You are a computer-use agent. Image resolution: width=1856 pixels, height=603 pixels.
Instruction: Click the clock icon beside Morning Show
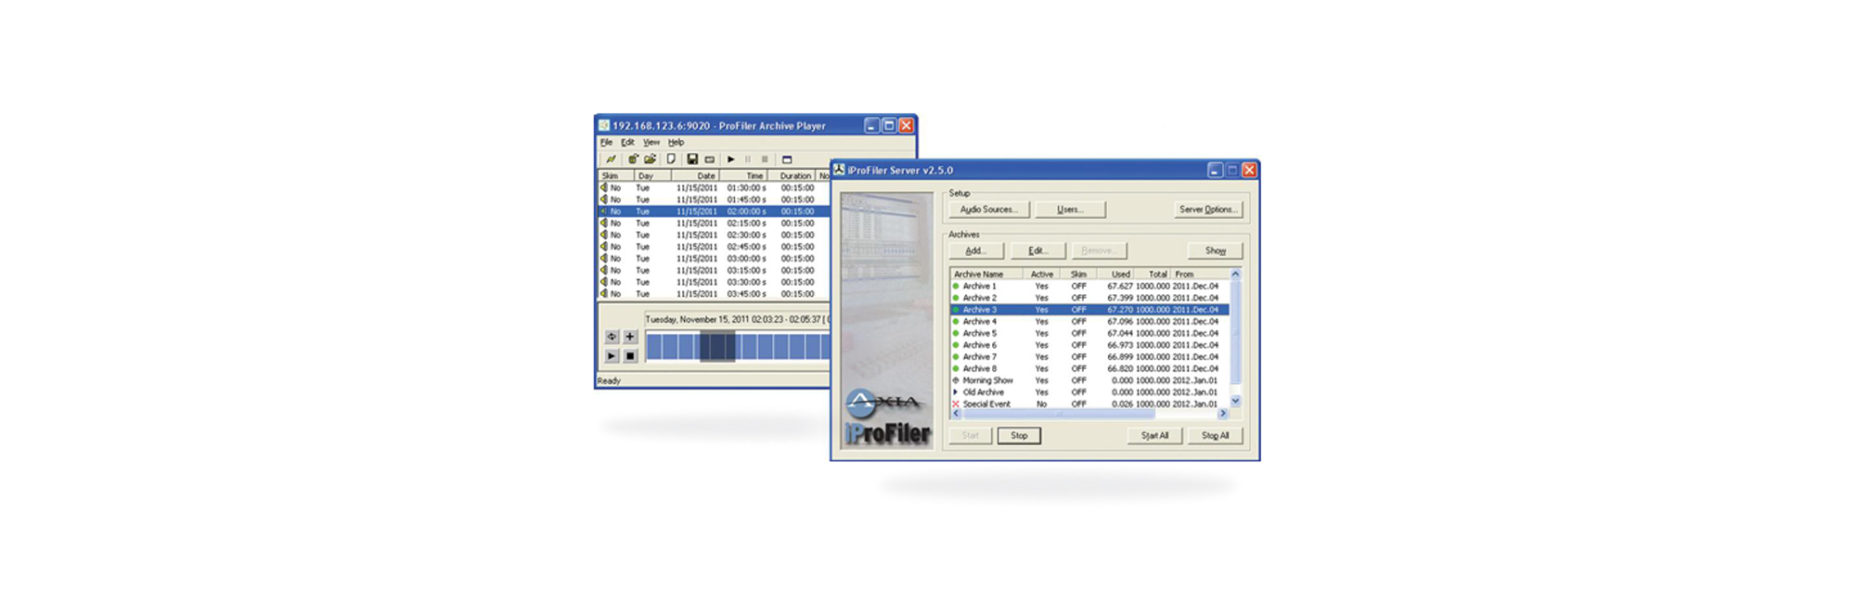956,380
